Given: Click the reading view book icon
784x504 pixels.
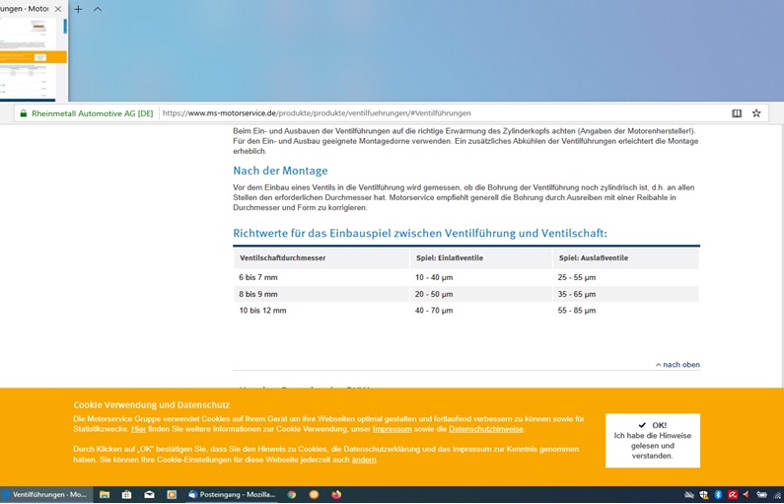Looking at the screenshot, I should tap(737, 113).
